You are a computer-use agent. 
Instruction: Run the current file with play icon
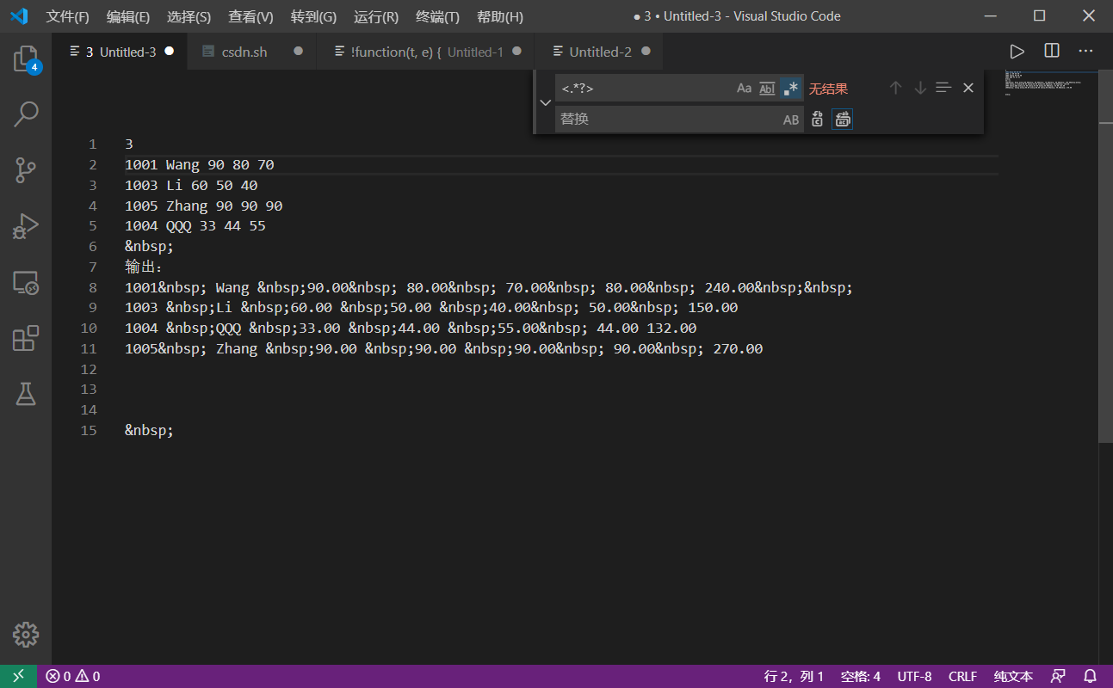(1017, 52)
